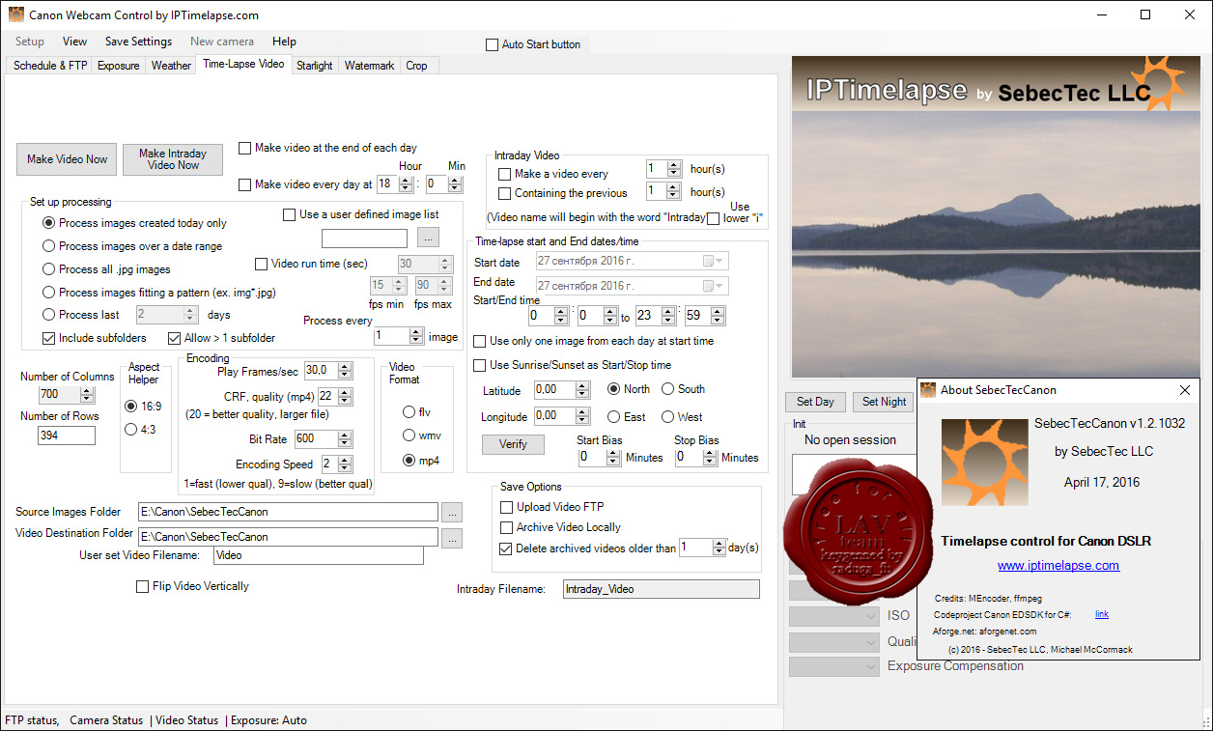Check Flip Video Vertically
Screen dimensions: 1213x731
(143, 586)
